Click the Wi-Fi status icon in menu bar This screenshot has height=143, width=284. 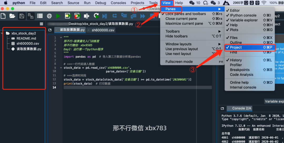pyautogui.click(x=264, y=3)
